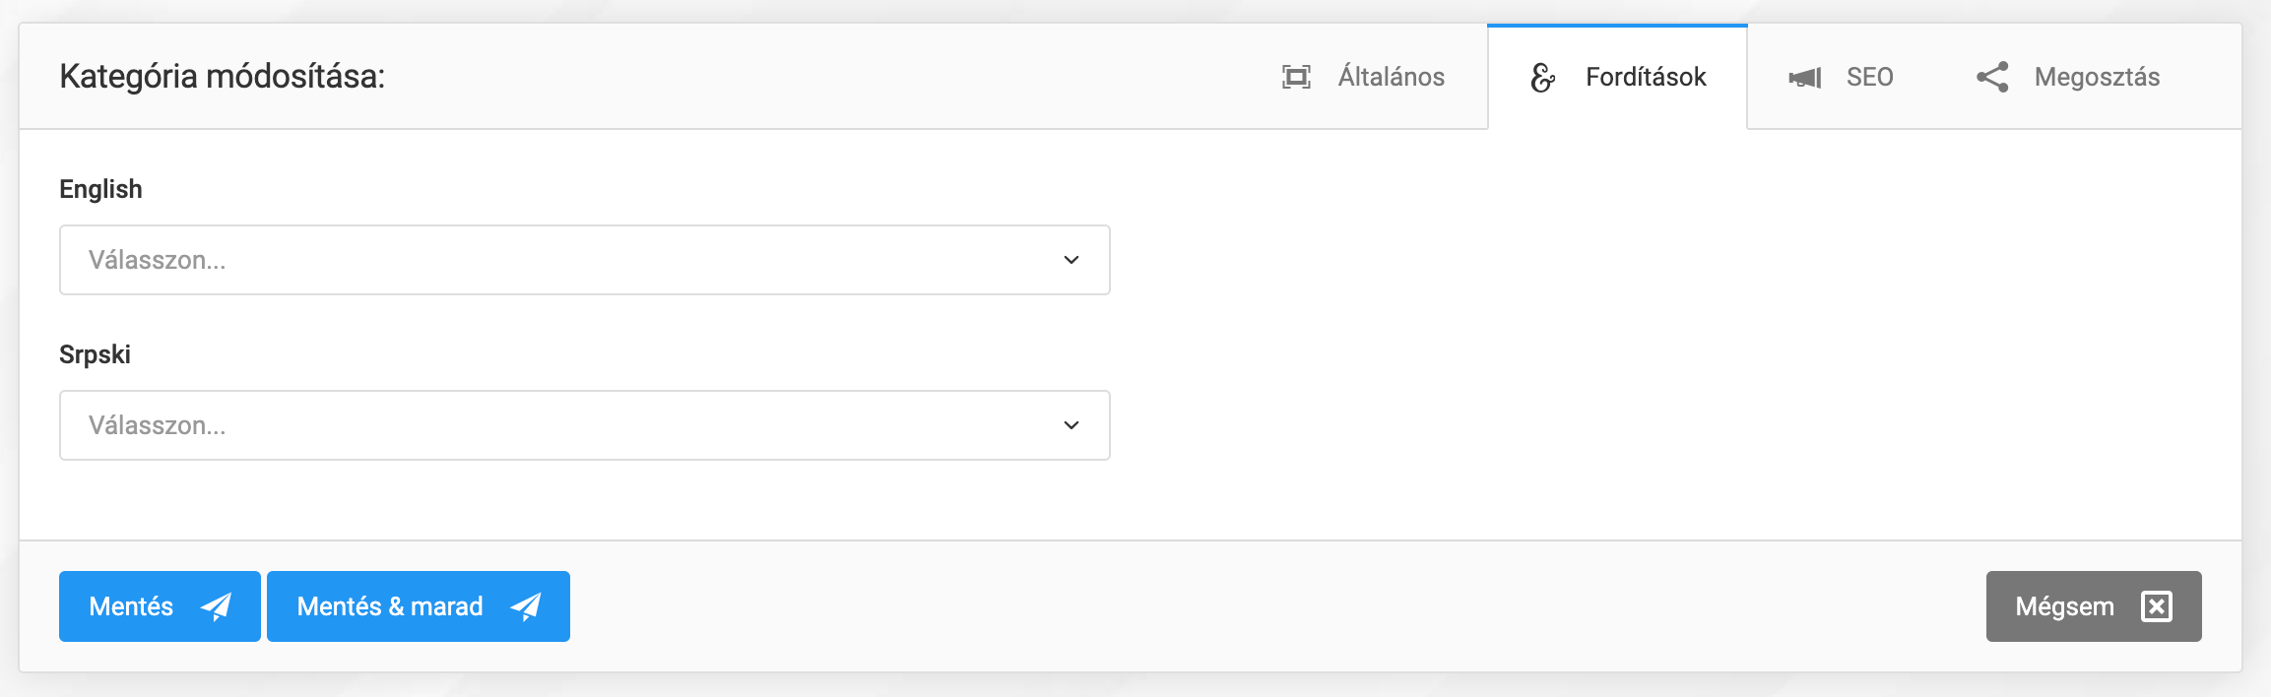This screenshot has height=697, width=2271.
Task: Click the frame icon beside Általános
Action: coord(1296,77)
